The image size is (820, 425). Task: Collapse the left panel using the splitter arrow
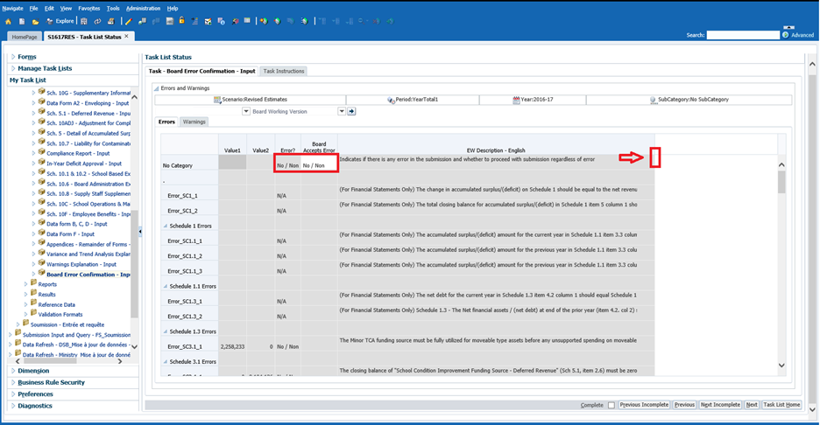[x=140, y=231]
